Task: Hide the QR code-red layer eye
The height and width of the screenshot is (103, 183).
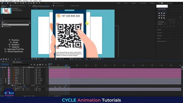Action: pos(1,84)
